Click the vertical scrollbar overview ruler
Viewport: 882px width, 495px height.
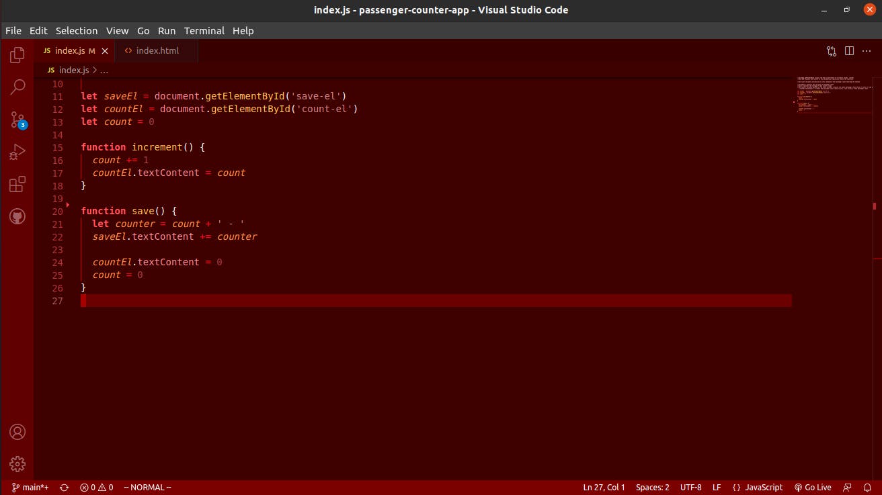tap(877, 279)
